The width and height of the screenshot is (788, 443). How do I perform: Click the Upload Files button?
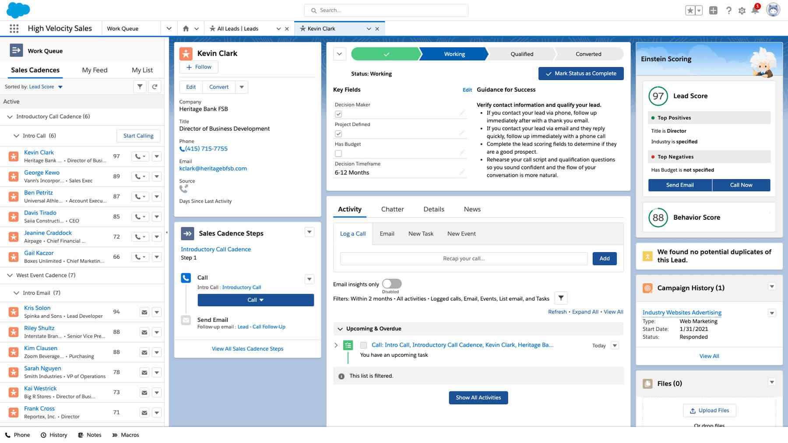[x=709, y=411]
